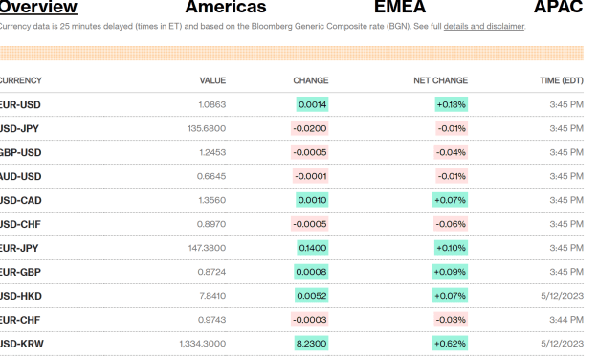Select the AUD-USD currency pair
The width and height of the screenshot is (598, 358).
20,176
